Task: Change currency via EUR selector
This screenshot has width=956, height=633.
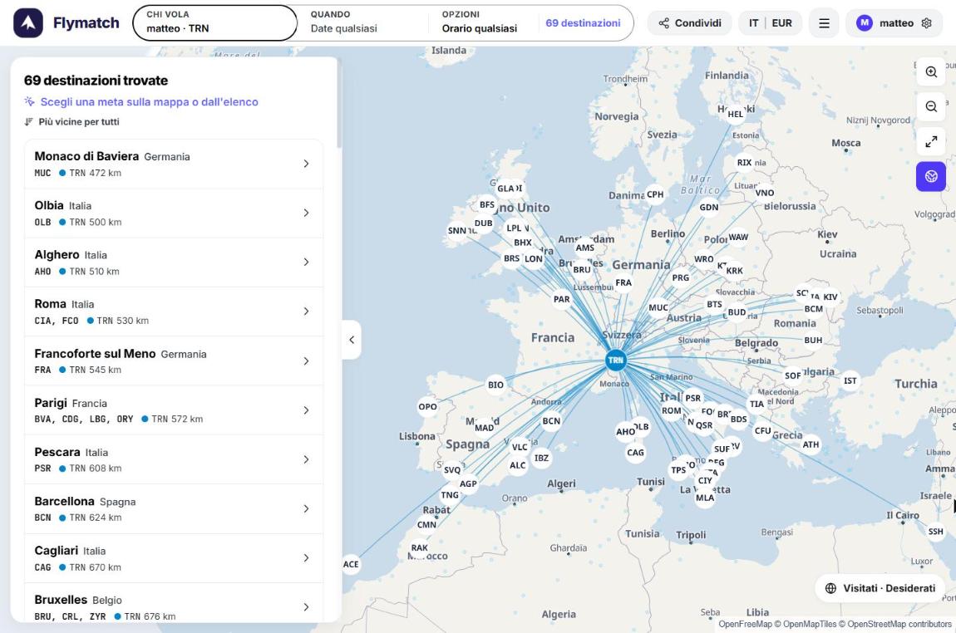Action: coord(781,23)
